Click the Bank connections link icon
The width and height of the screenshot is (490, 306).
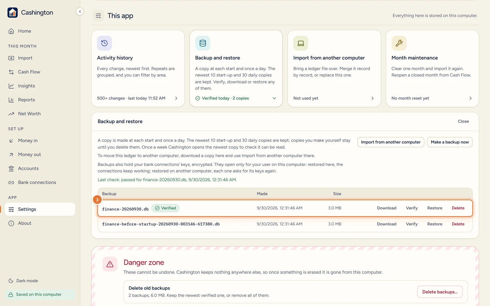pos(11,183)
